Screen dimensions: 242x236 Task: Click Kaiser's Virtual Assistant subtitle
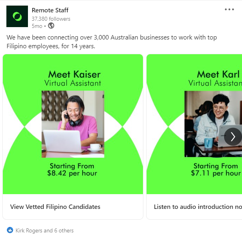point(73,83)
